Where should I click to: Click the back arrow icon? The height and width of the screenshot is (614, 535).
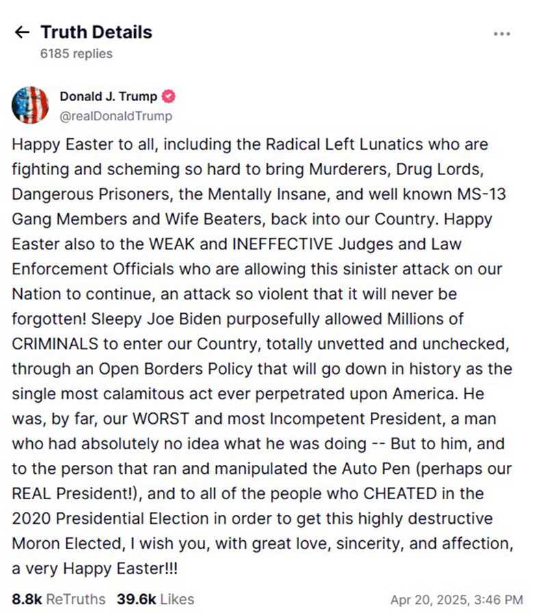click(x=22, y=32)
